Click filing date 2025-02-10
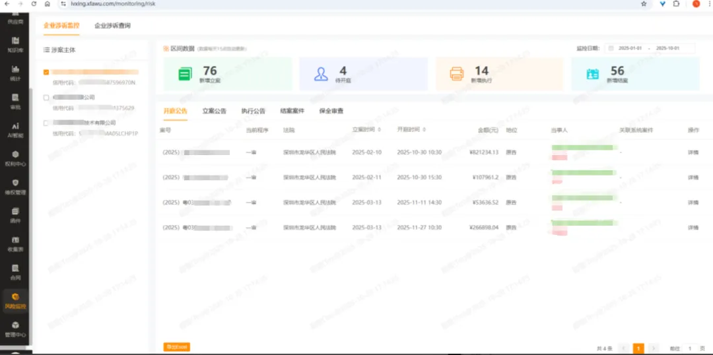 [367, 152]
